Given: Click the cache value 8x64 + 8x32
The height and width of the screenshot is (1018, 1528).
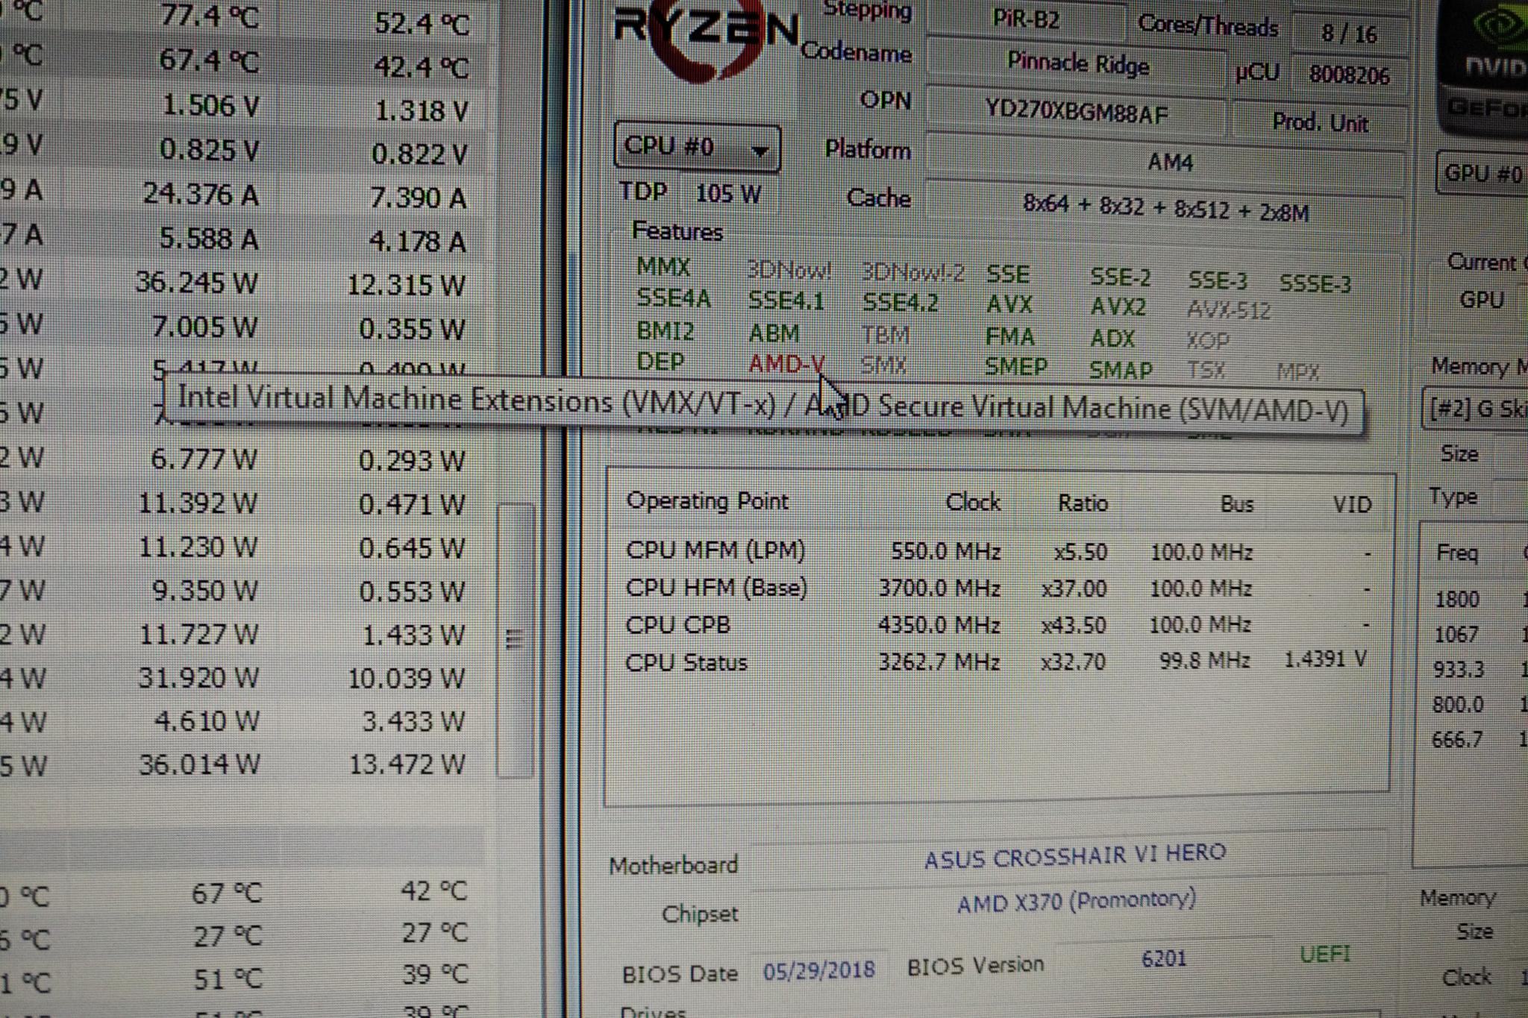Looking at the screenshot, I should (1166, 209).
